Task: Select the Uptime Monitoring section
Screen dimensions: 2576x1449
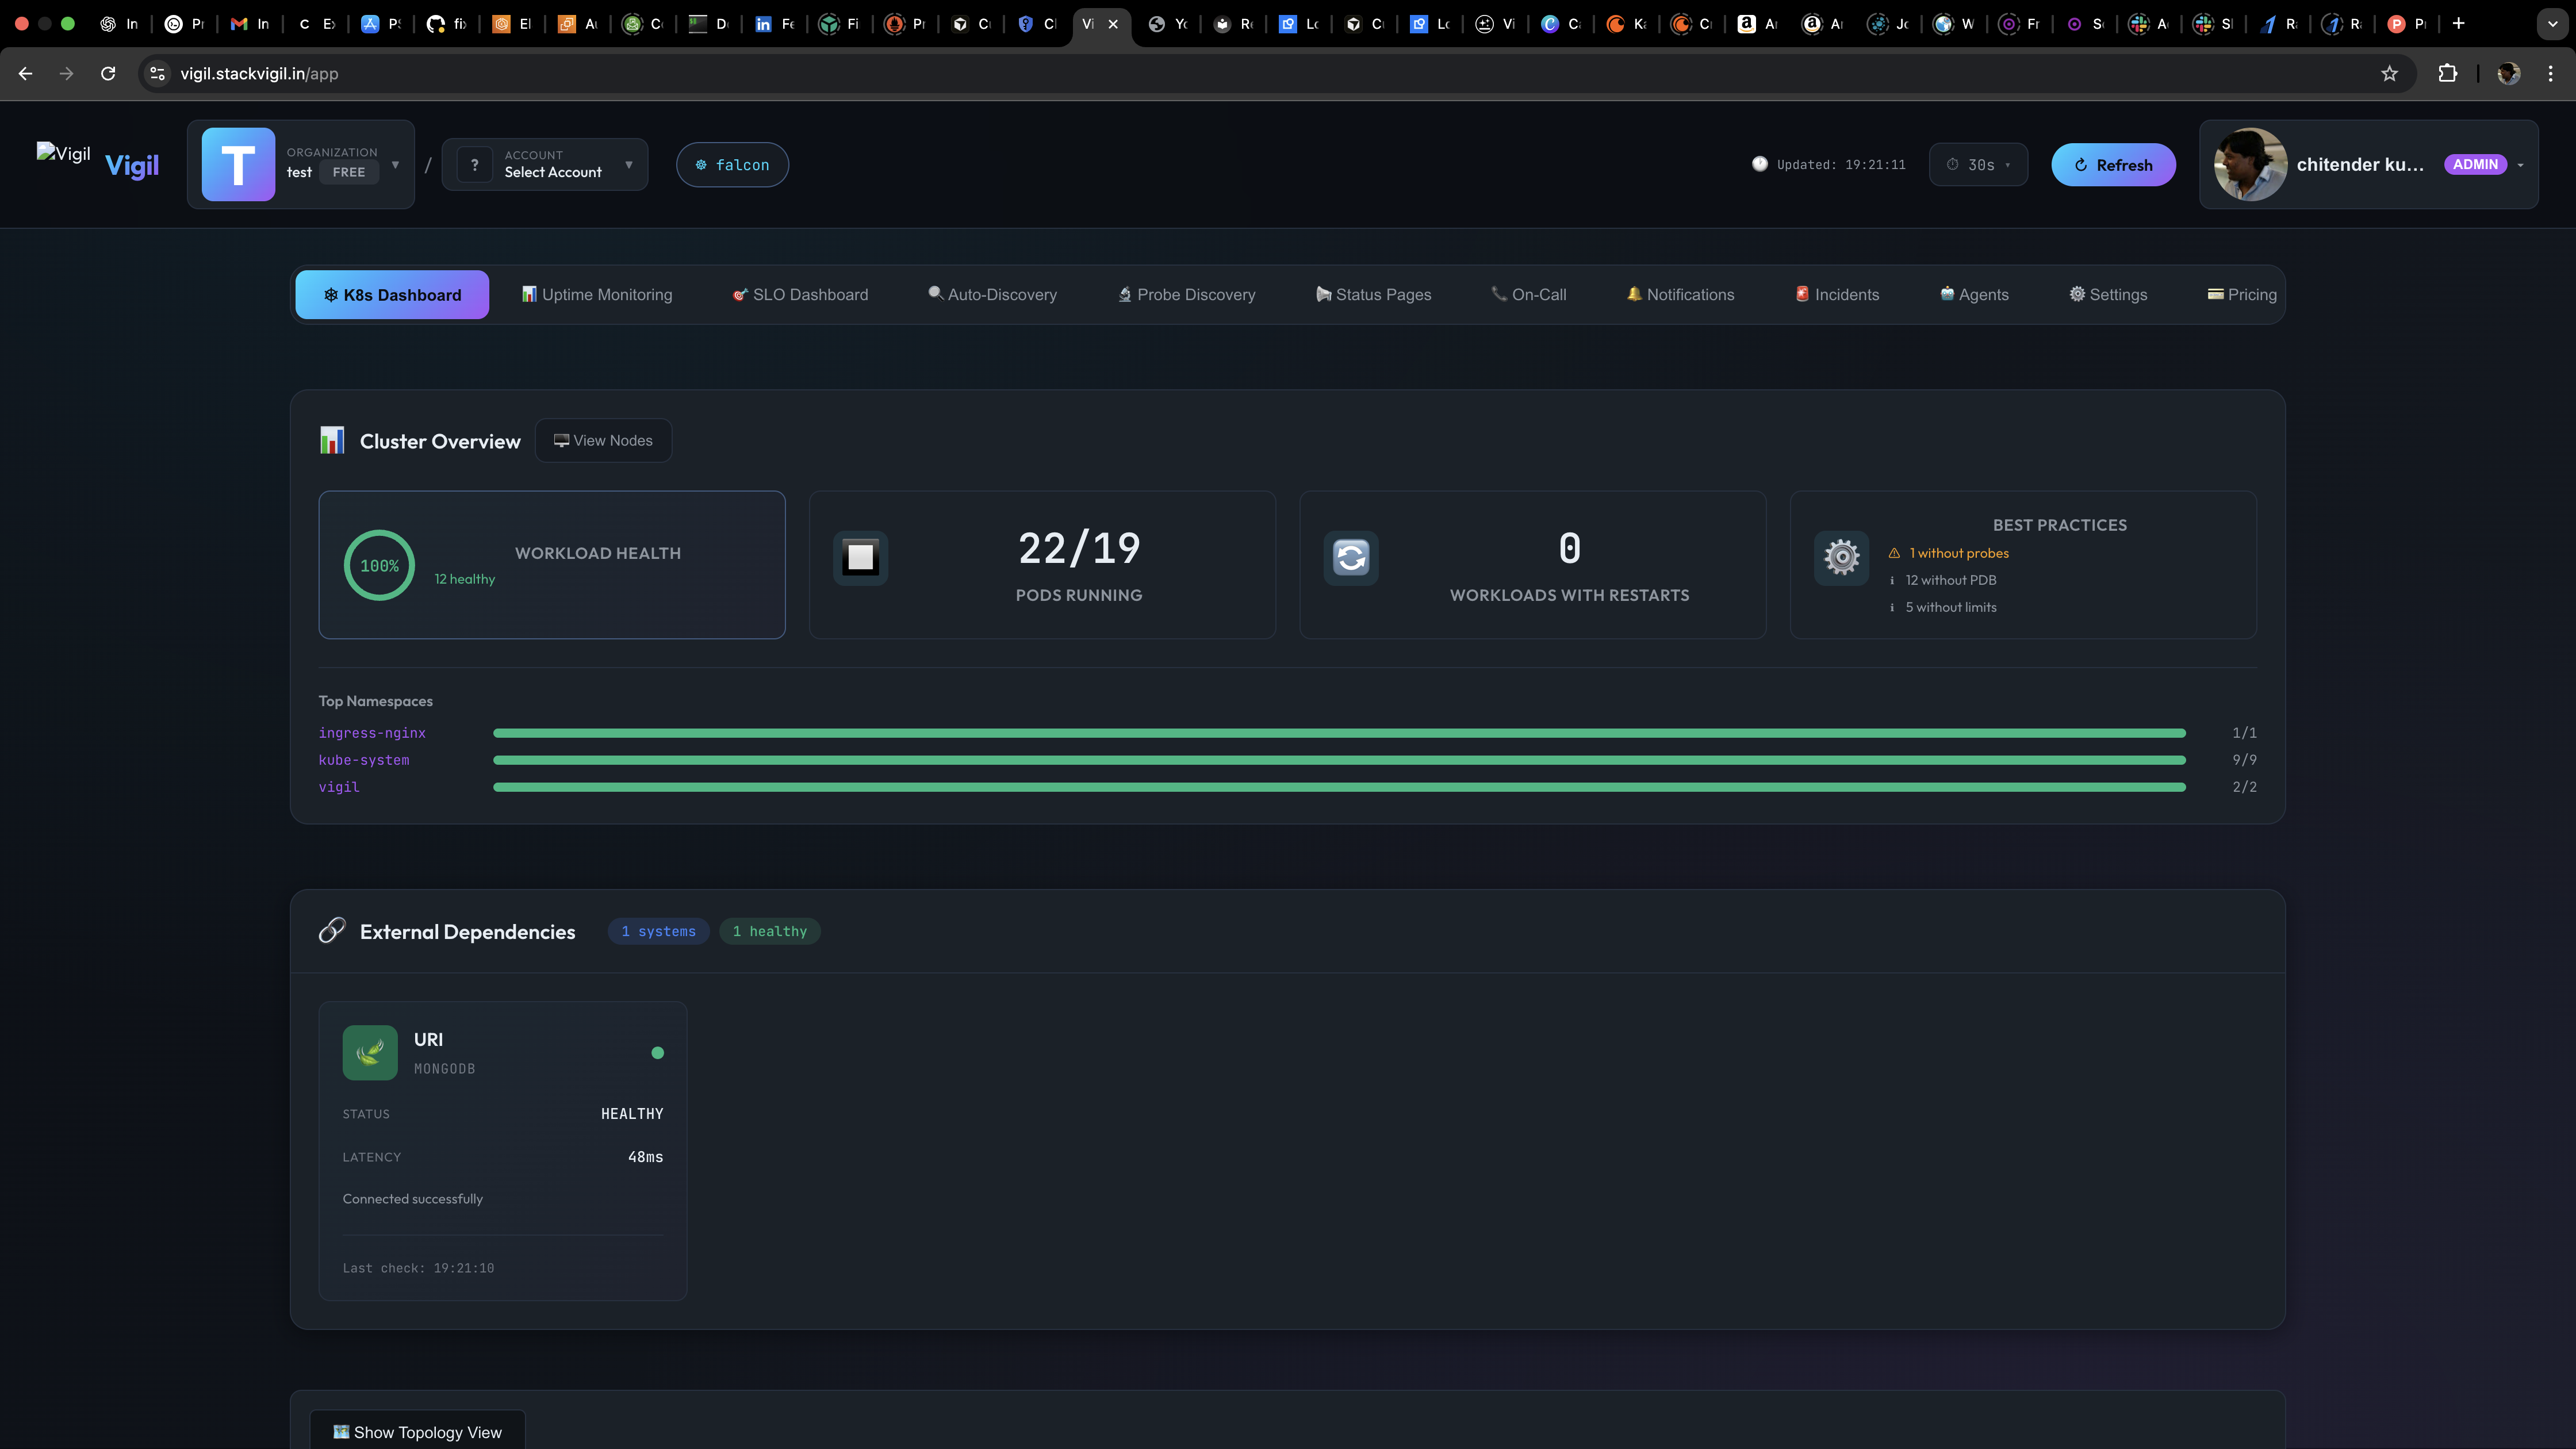Action: 596,294
